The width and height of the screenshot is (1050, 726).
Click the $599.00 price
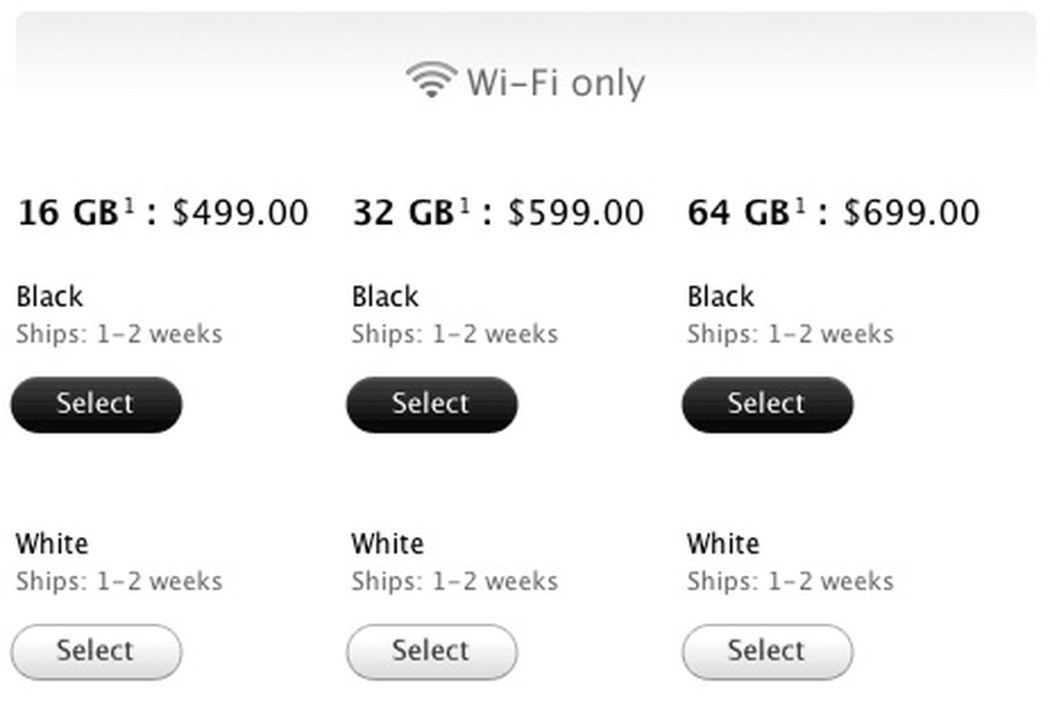(576, 213)
